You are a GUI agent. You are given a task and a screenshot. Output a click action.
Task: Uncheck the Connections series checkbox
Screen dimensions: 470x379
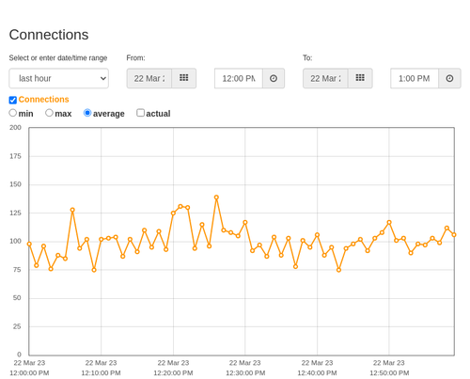point(13,100)
